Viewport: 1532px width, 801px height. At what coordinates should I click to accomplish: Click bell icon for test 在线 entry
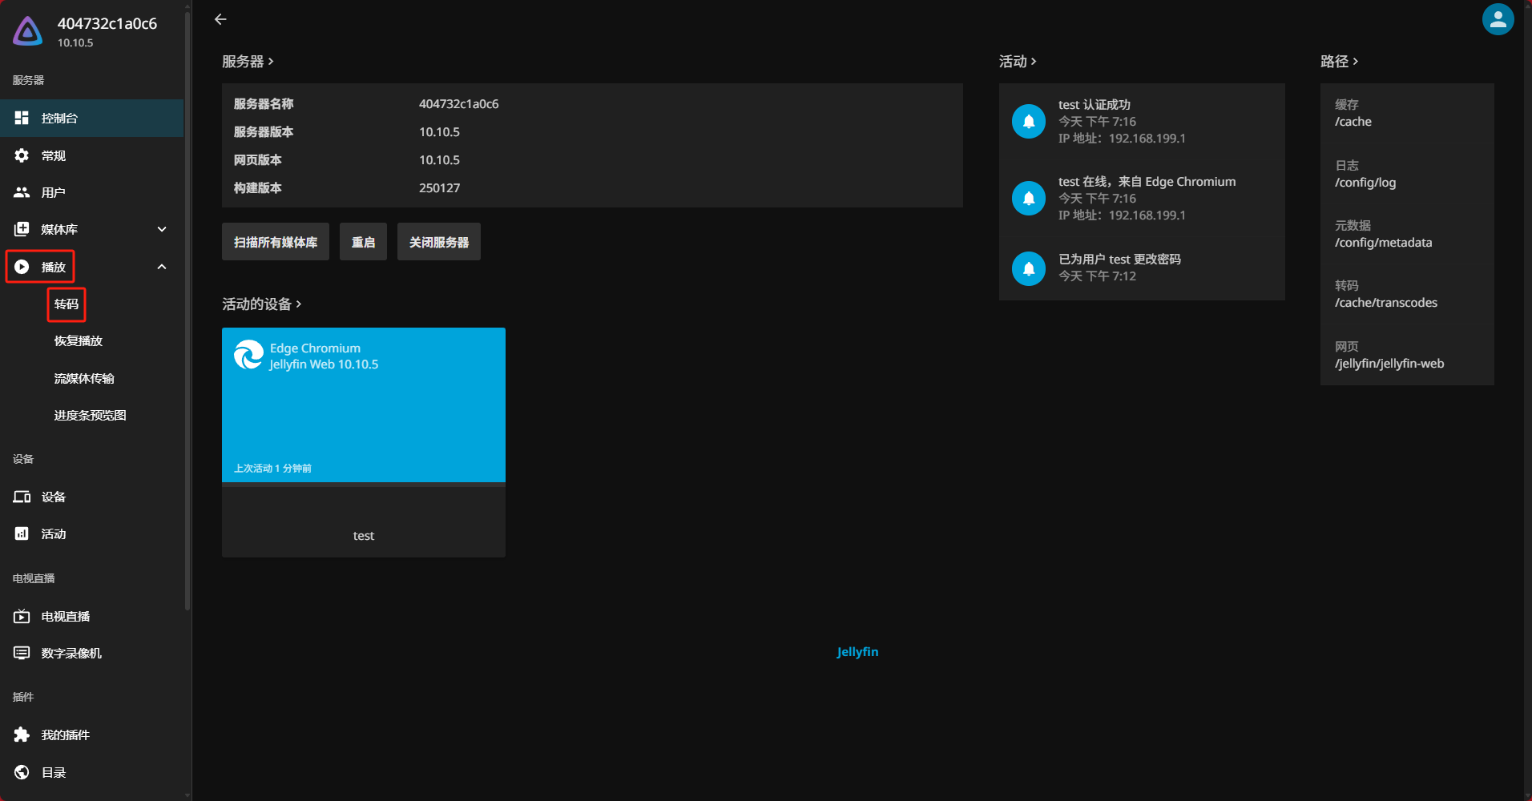pyautogui.click(x=1029, y=198)
